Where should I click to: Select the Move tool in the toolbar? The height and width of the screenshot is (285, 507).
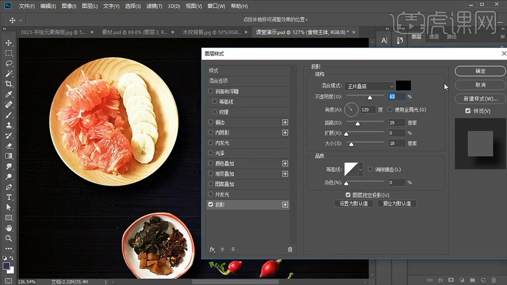click(9, 43)
